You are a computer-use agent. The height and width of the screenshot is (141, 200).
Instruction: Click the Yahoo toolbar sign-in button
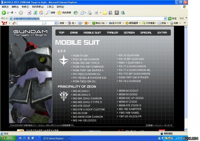72,23
